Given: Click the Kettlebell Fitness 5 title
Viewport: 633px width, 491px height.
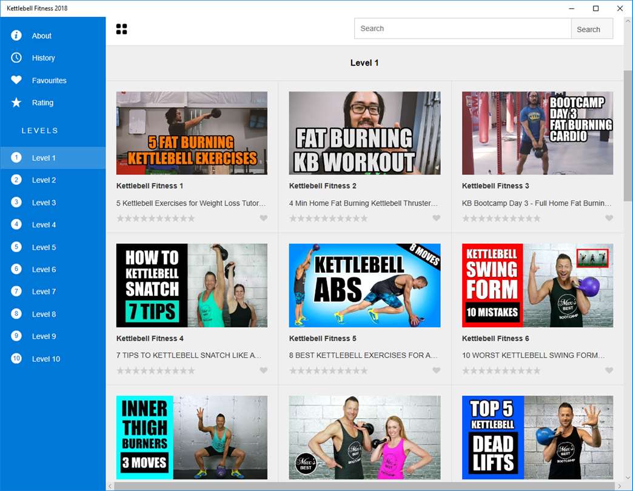Looking at the screenshot, I should (323, 338).
